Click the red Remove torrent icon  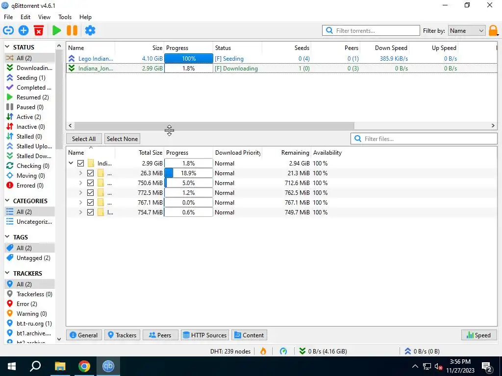point(39,30)
